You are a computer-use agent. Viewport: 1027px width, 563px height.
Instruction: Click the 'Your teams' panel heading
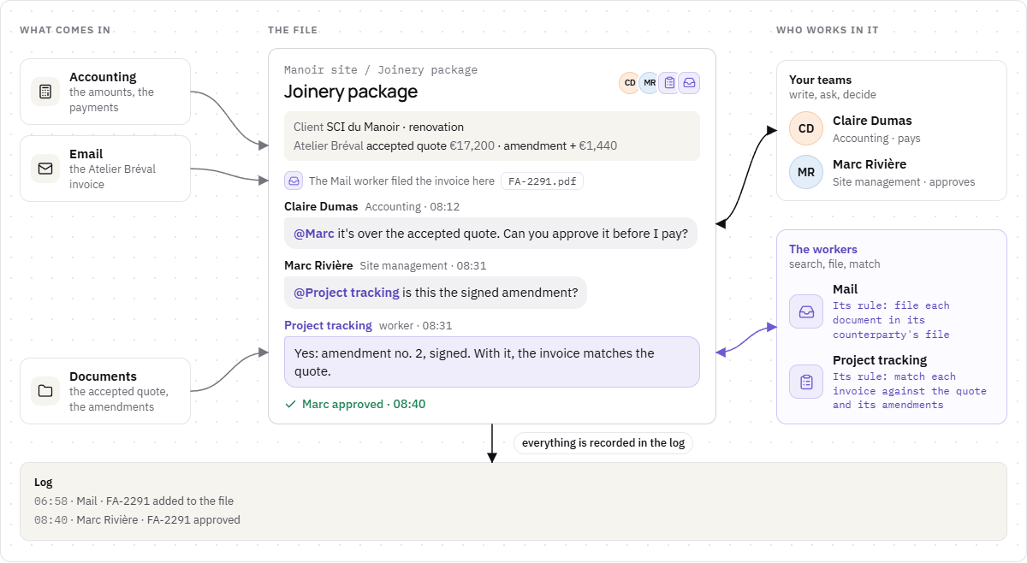pyautogui.click(x=820, y=80)
